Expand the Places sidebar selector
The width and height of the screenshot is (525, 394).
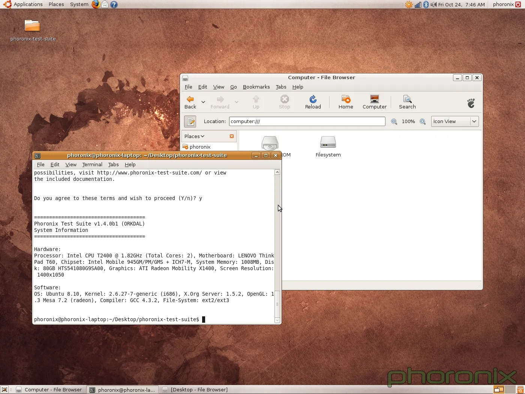194,136
